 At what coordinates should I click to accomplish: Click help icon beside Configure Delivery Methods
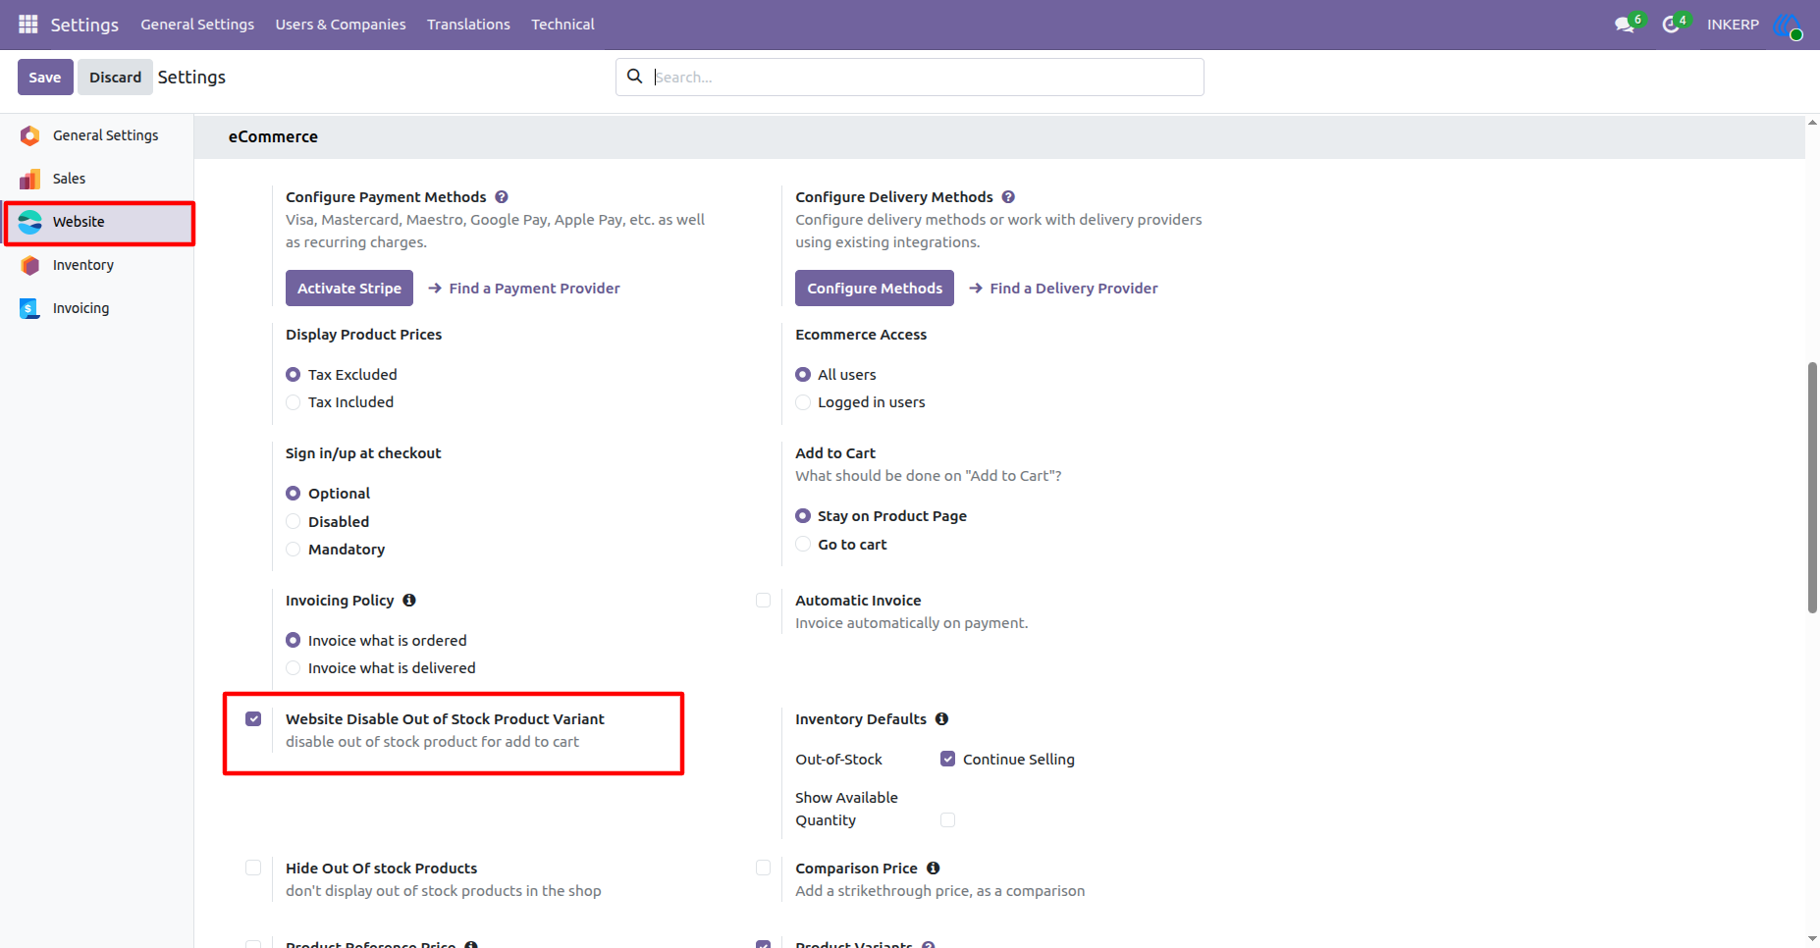coord(1008,197)
